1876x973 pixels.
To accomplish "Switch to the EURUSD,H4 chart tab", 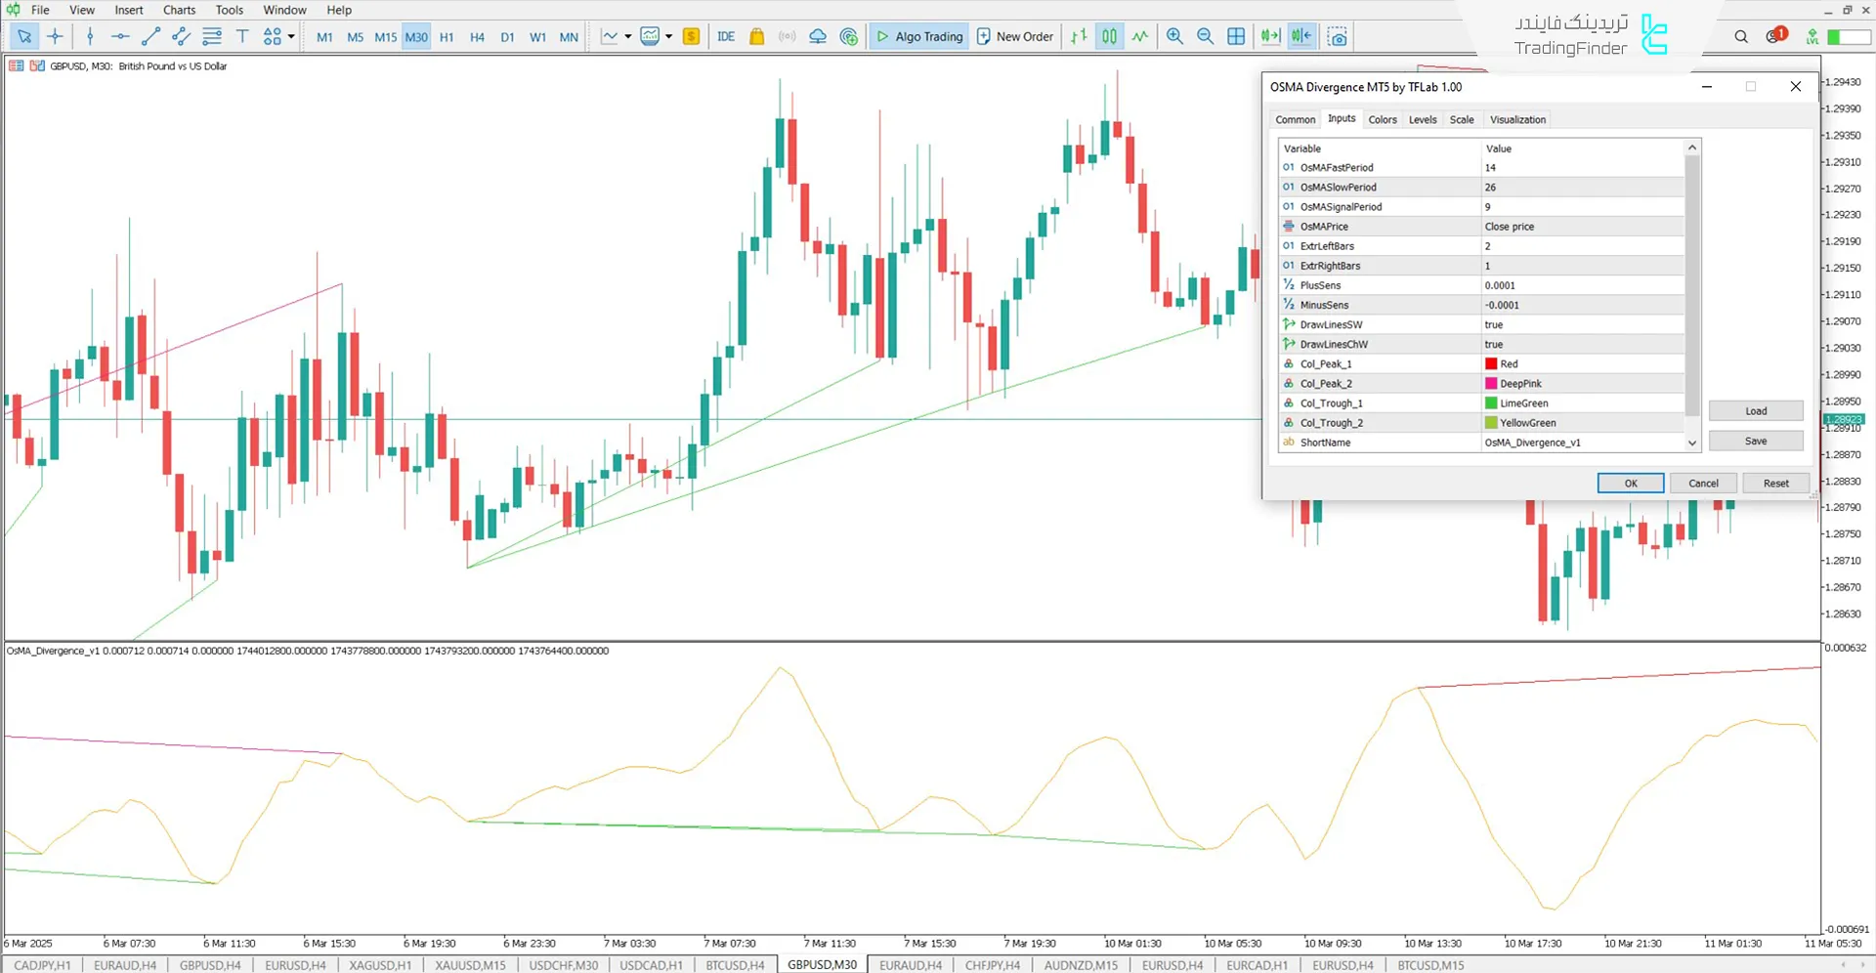I will 295,965.
